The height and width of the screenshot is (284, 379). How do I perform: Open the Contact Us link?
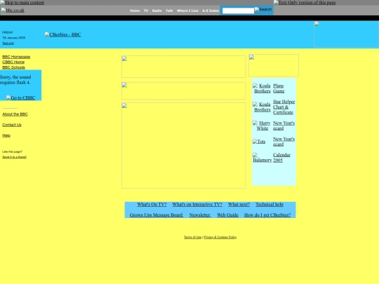click(x=12, y=125)
